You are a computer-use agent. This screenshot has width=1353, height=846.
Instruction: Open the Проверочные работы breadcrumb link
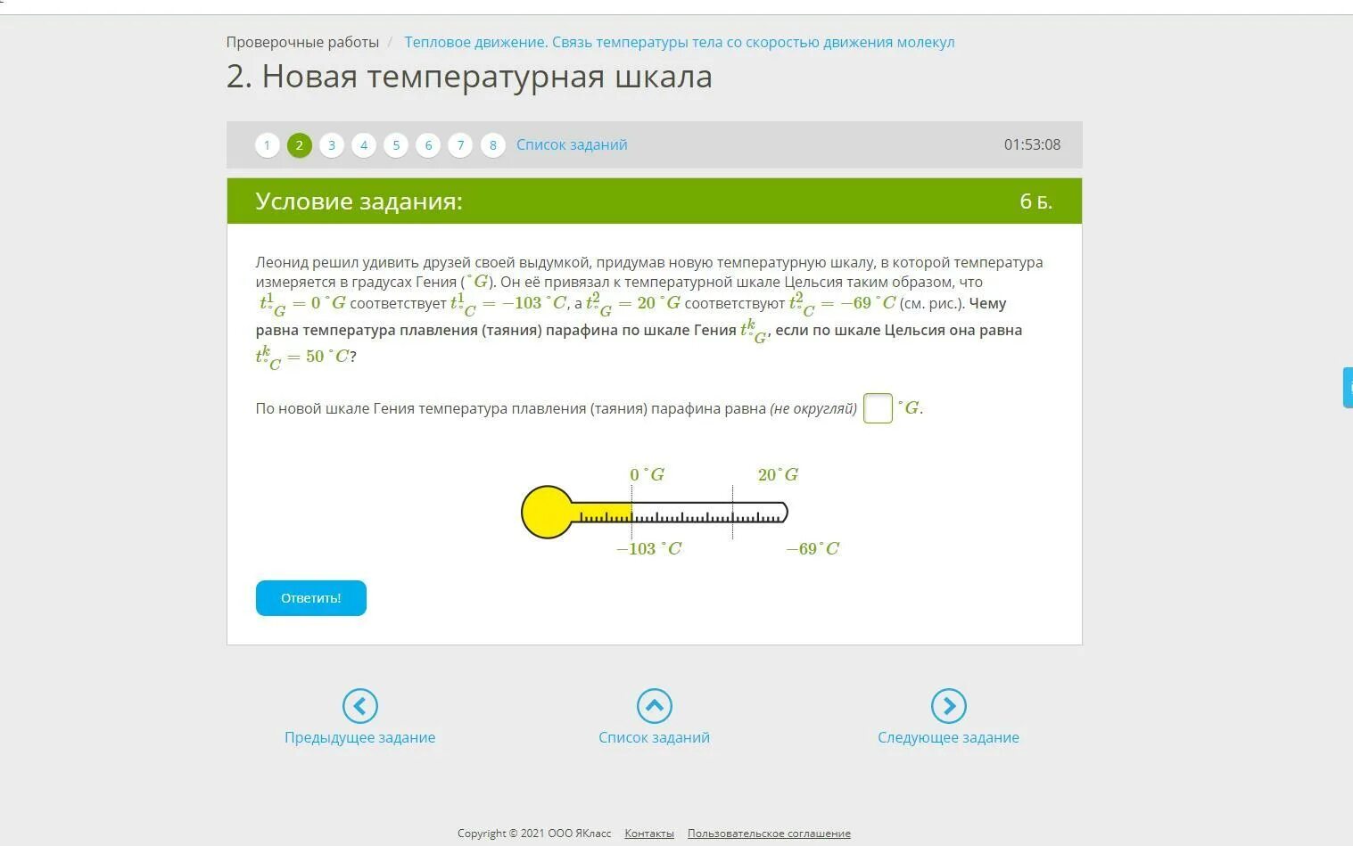pyautogui.click(x=302, y=41)
